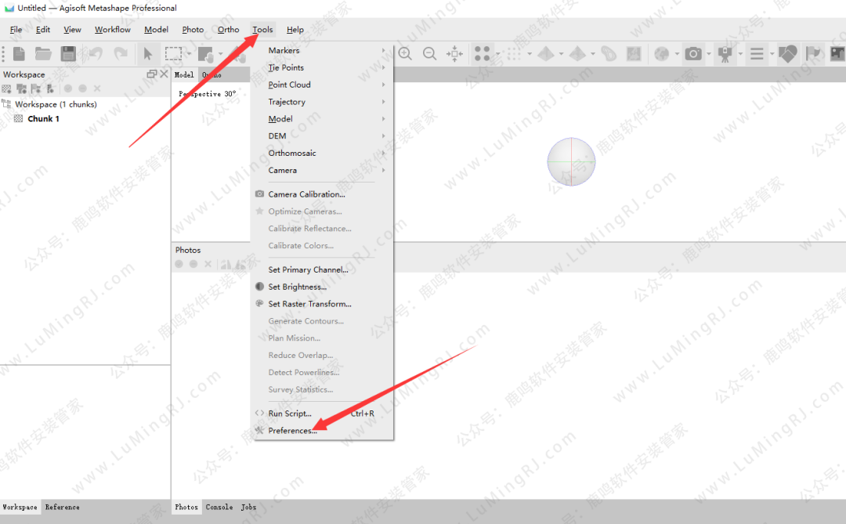Click the show orthomosaic map icon
The image size is (846, 524).
click(634, 53)
